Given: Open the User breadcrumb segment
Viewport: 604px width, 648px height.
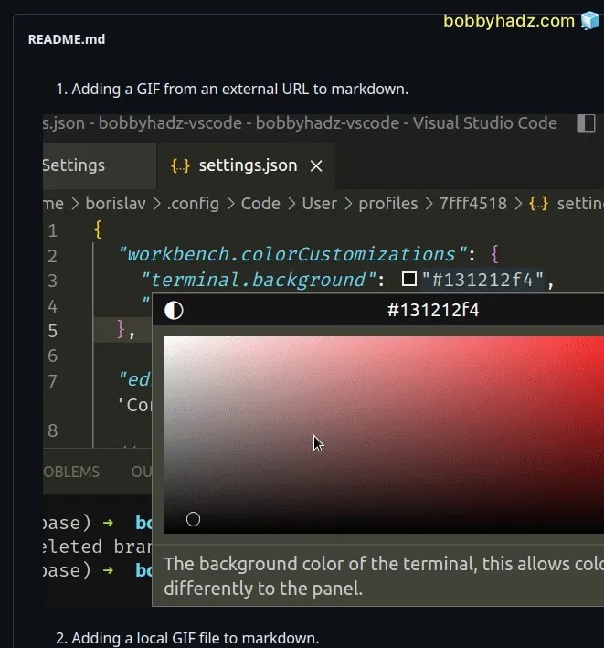Looking at the screenshot, I should coord(319,203).
